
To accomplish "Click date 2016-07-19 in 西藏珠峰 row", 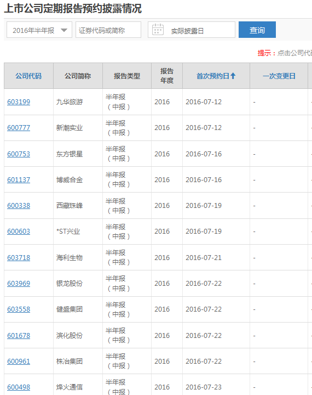I will (x=204, y=206).
